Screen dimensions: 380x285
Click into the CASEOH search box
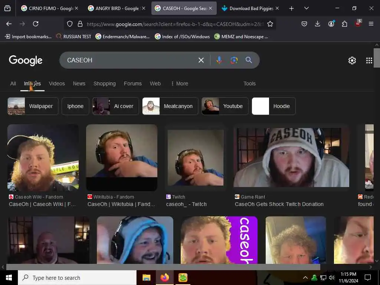pyautogui.click(x=131, y=60)
